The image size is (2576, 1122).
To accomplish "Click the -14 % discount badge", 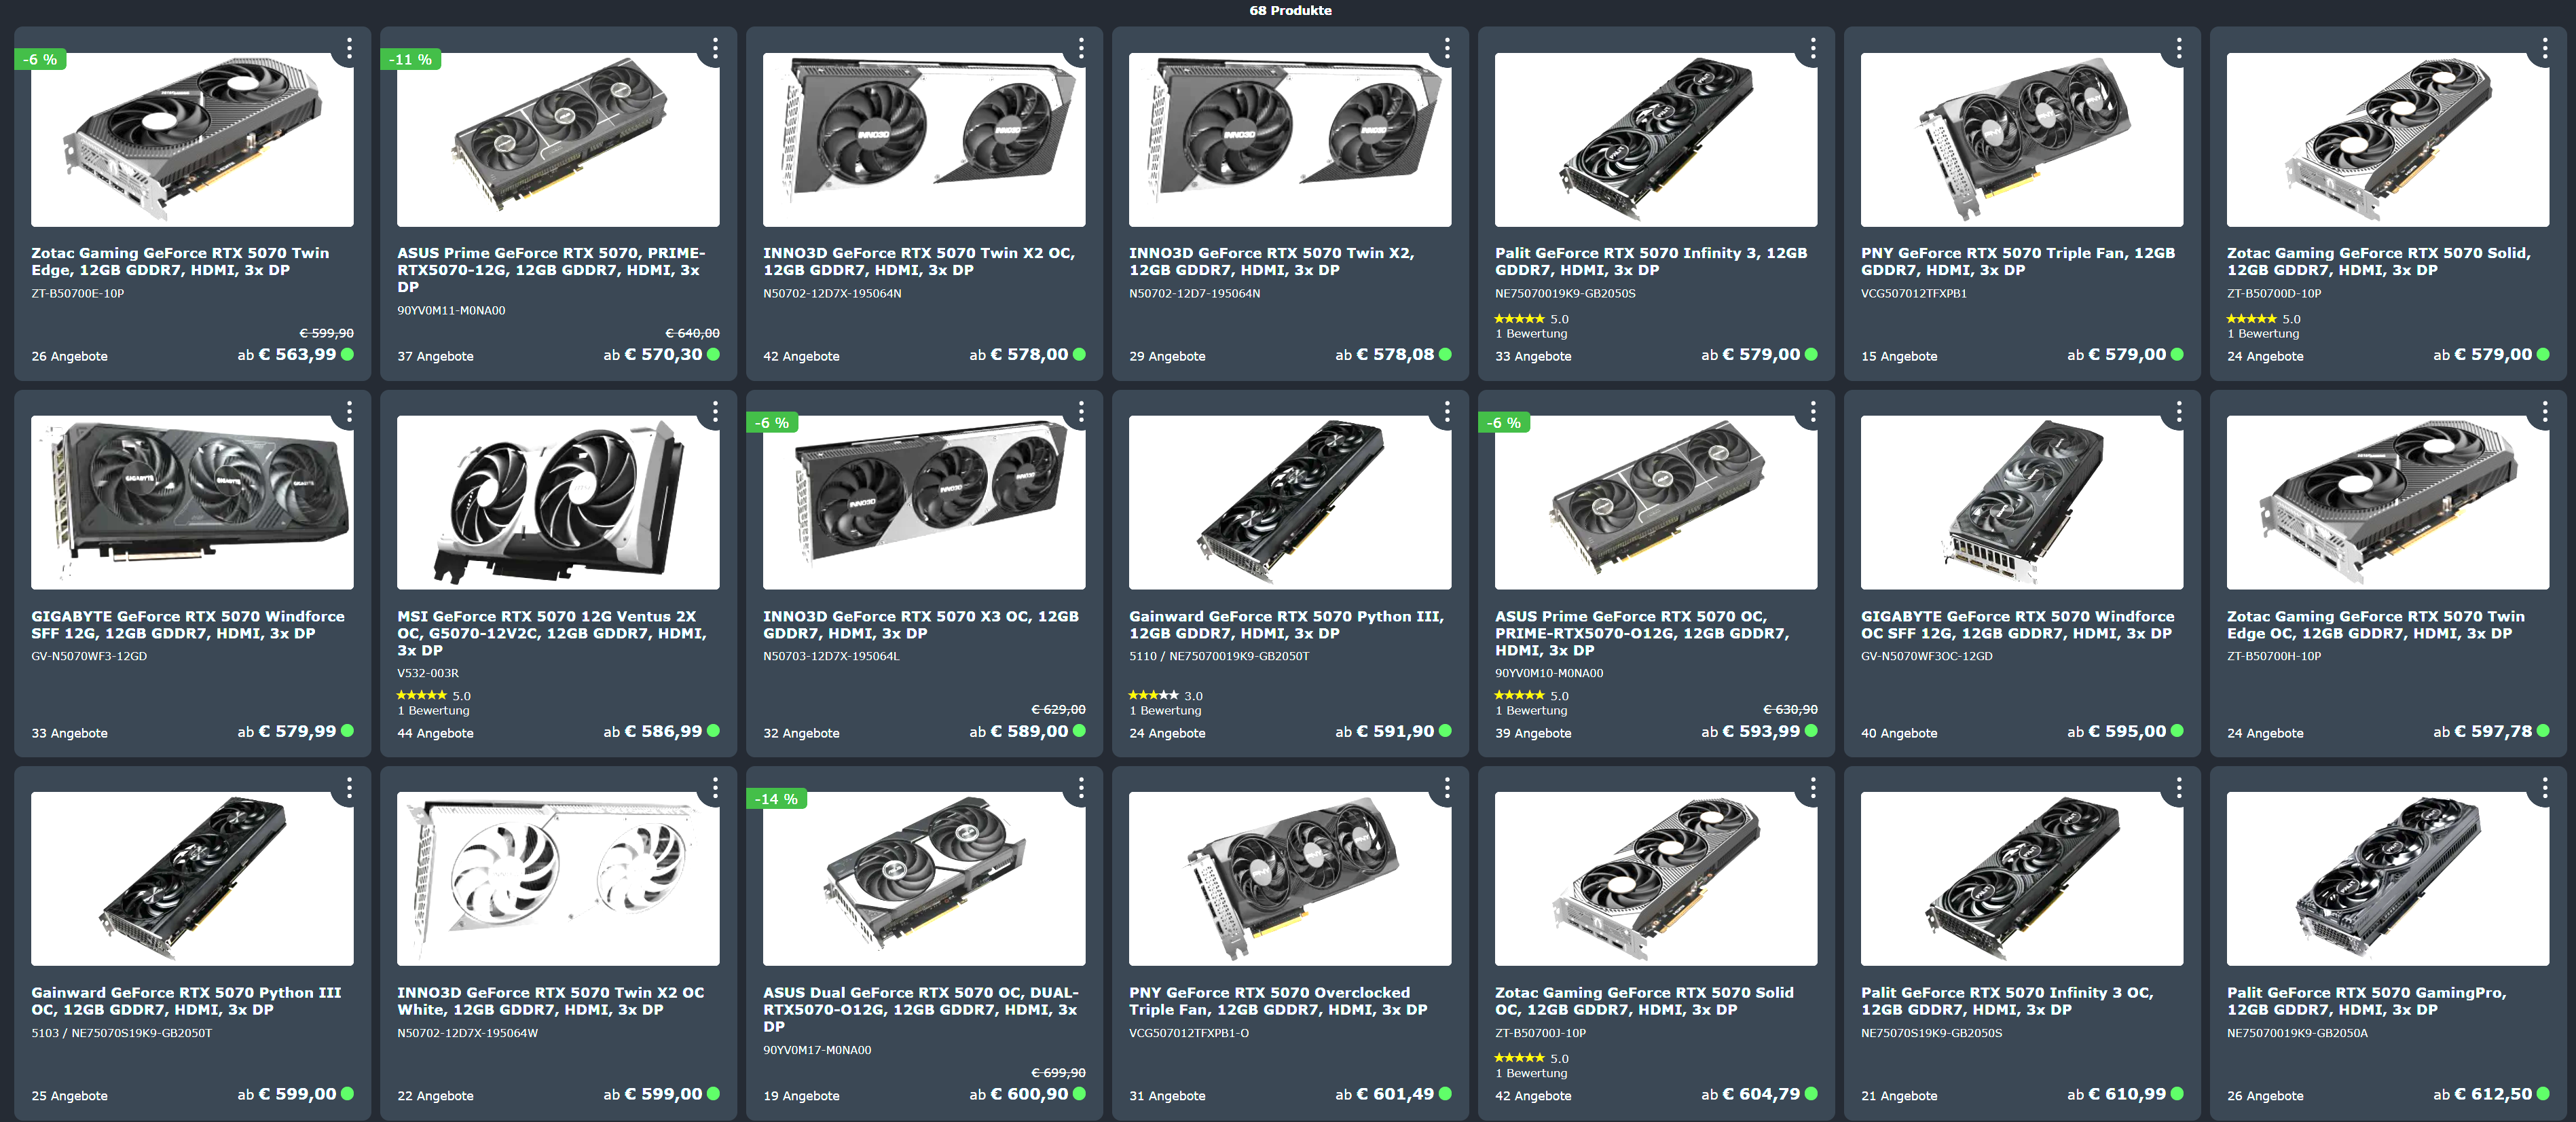I will click(x=776, y=799).
